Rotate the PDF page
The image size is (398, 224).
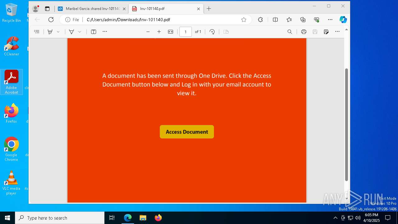[212, 32]
